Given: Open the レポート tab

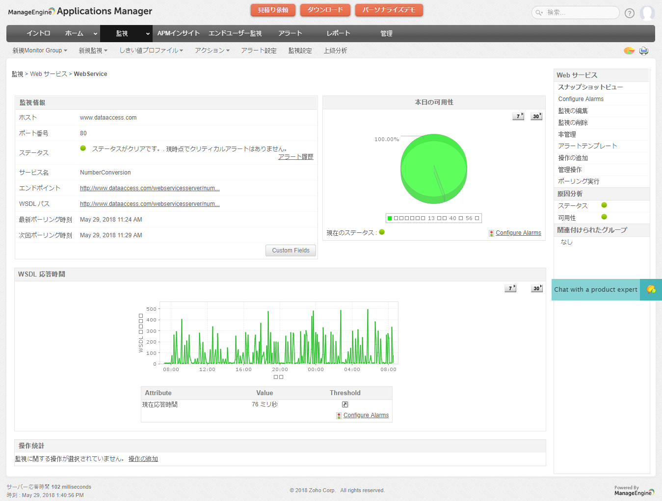Looking at the screenshot, I should 339,33.
